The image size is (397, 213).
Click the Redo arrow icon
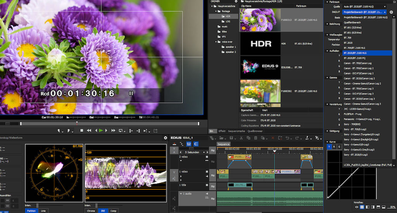pyautogui.click(x=297, y=138)
